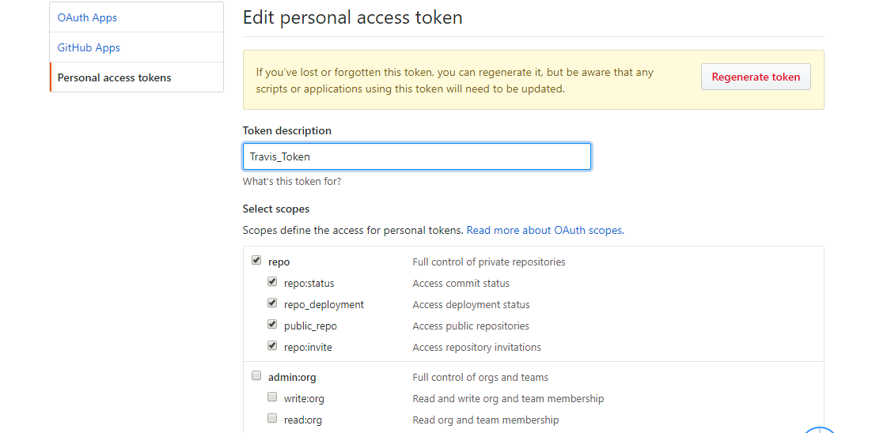Viewport: 891px width, 433px height.
Task: Click the Regenerate token button
Action: click(756, 77)
